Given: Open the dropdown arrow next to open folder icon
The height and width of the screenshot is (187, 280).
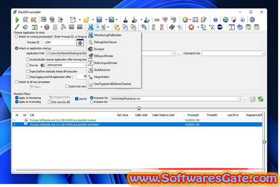Looking at the screenshot, I should 93,20.
